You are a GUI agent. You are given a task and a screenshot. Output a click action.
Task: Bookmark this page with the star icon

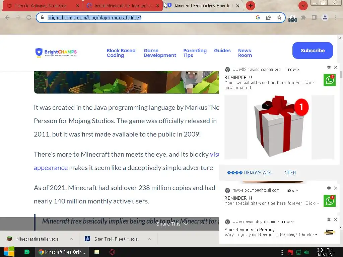[x=279, y=17]
